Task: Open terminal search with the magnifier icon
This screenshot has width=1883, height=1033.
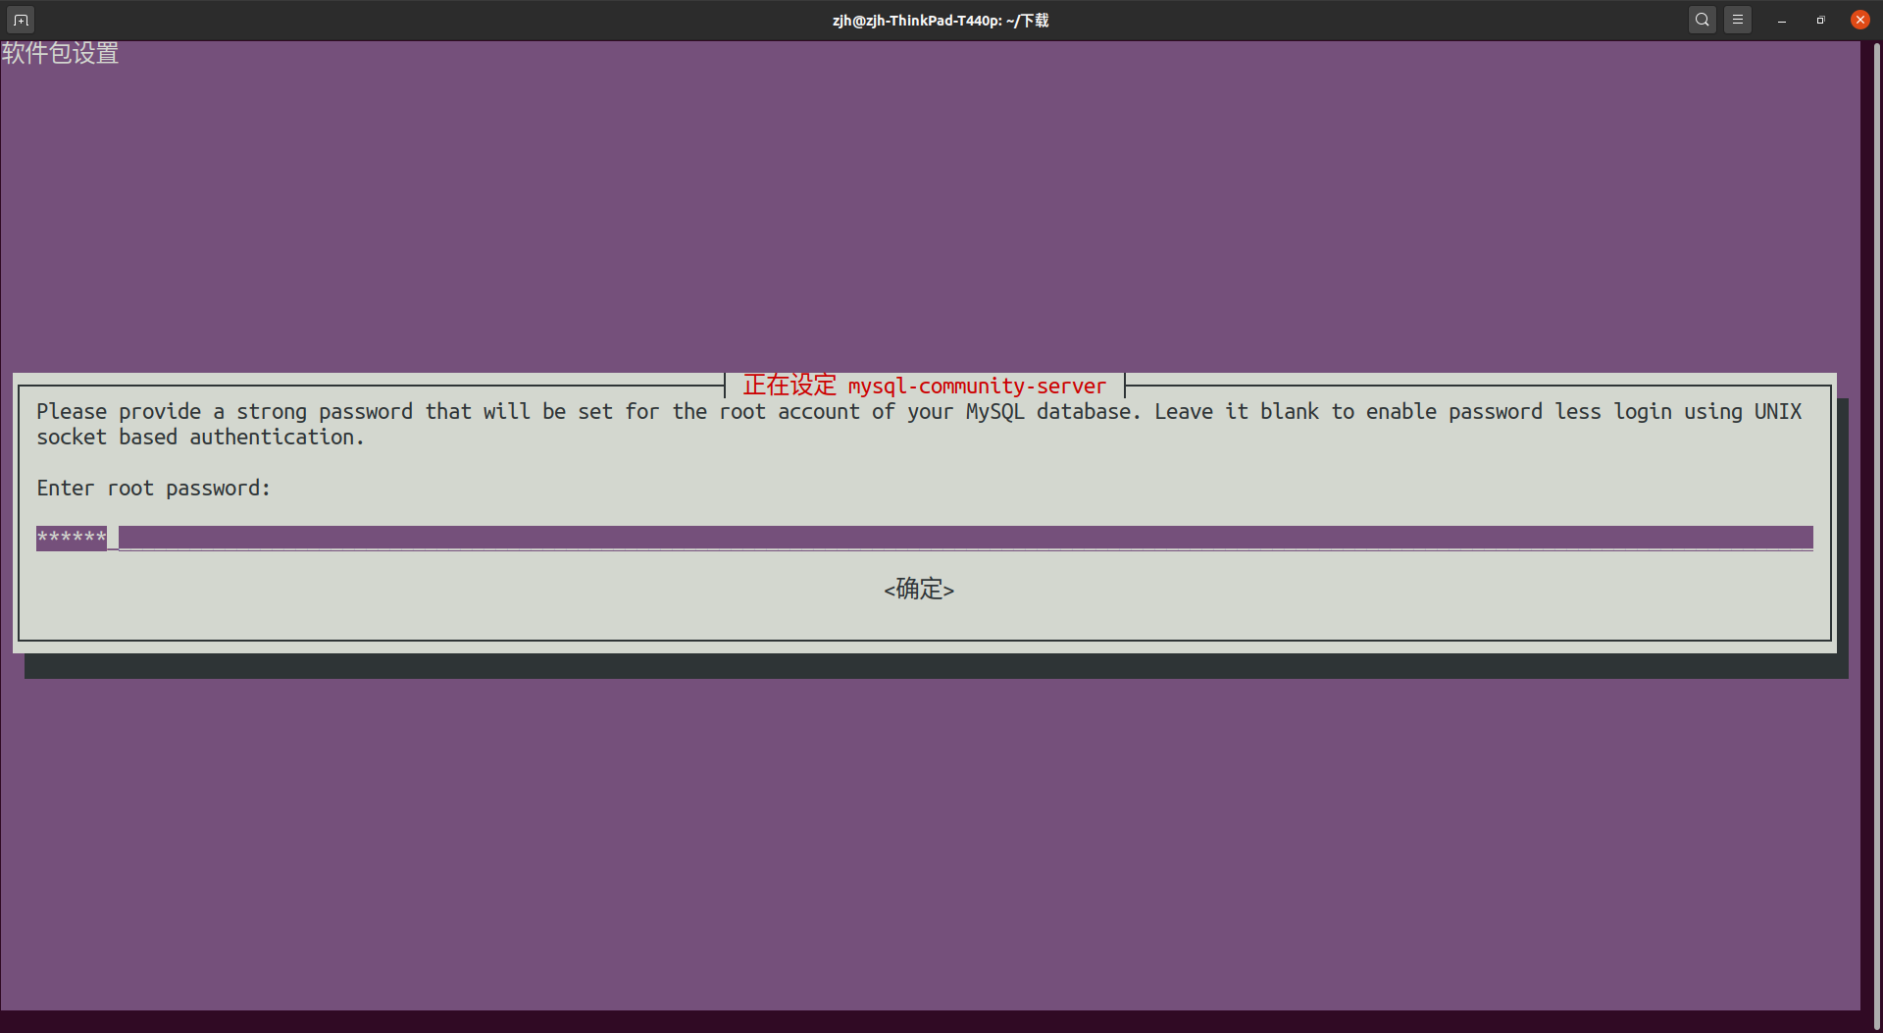Action: coord(1703,20)
